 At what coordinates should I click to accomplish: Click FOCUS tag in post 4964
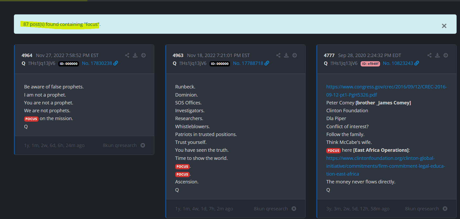tap(31, 119)
